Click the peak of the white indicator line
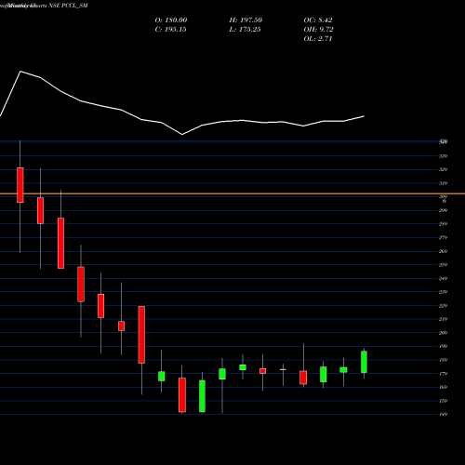 point(20,72)
